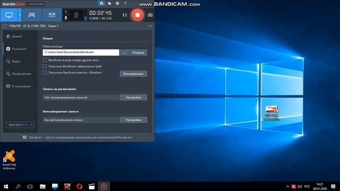Toggle the webcam overlay icon
Image resolution: width=340 pixels, height=191 pixels.
click(x=76, y=15)
